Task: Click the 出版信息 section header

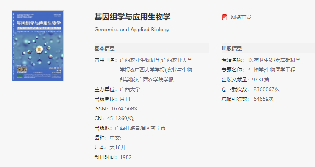Action: click(x=231, y=48)
